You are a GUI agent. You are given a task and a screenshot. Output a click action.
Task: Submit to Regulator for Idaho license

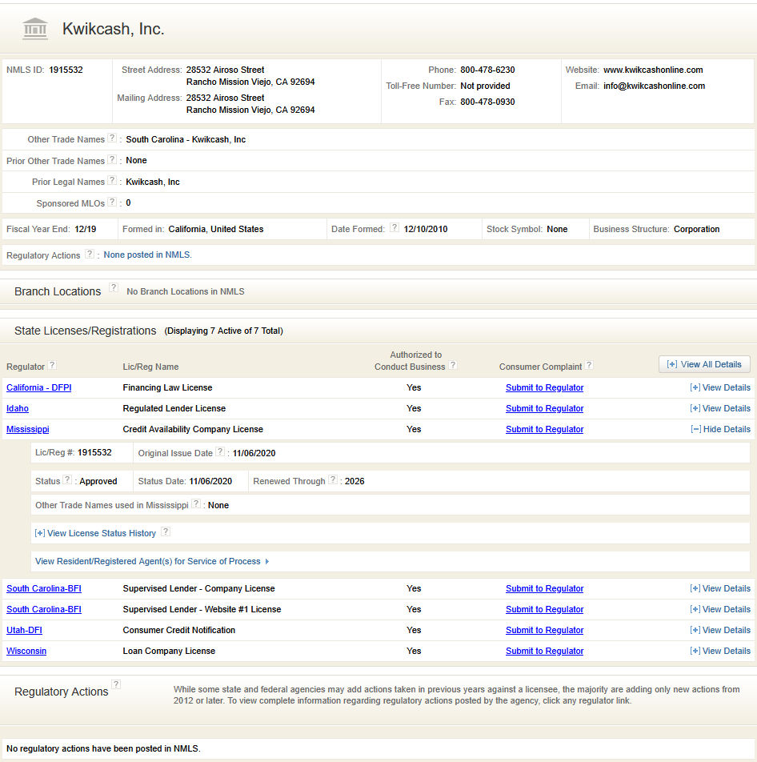click(544, 408)
